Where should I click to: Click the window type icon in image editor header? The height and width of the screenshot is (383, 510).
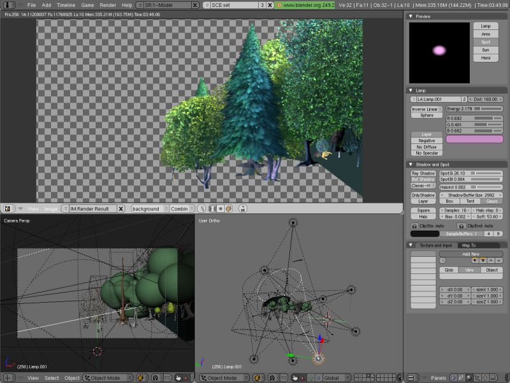tap(8, 208)
